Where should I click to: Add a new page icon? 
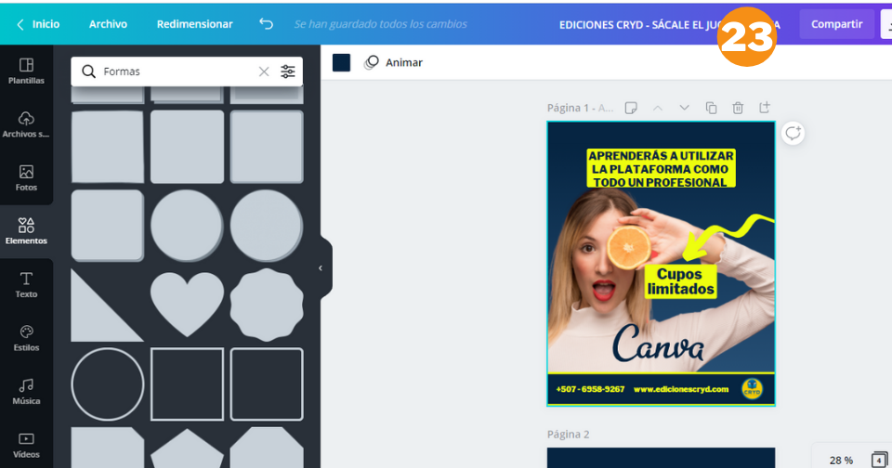click(x=765, y=108)
